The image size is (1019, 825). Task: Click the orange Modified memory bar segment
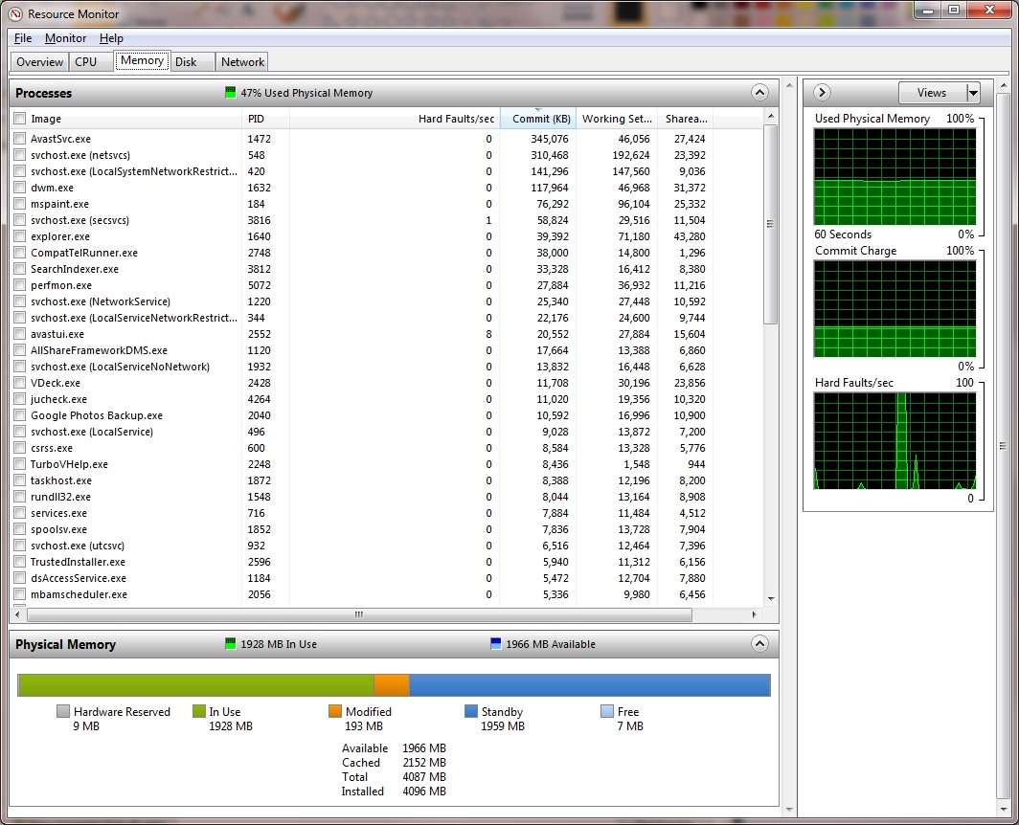point(392,685)
